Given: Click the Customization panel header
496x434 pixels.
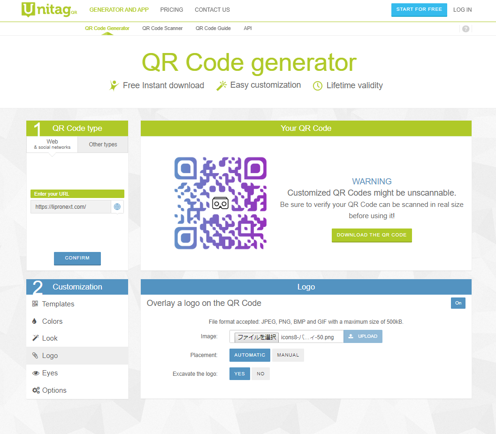Looking at the screenshot, I should tap(77, 287).
